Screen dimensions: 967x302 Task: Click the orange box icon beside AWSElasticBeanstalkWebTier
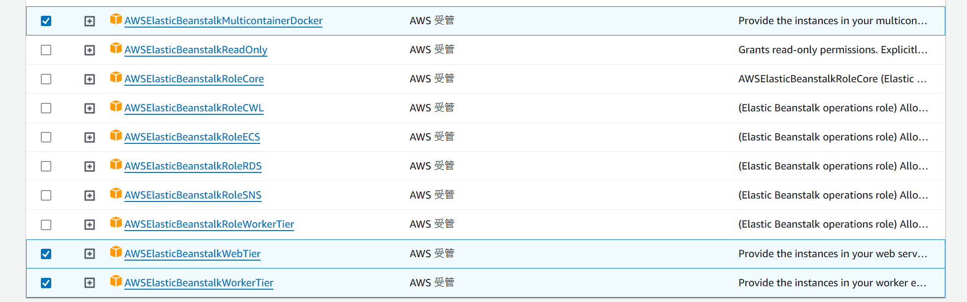tap(116, 252)
